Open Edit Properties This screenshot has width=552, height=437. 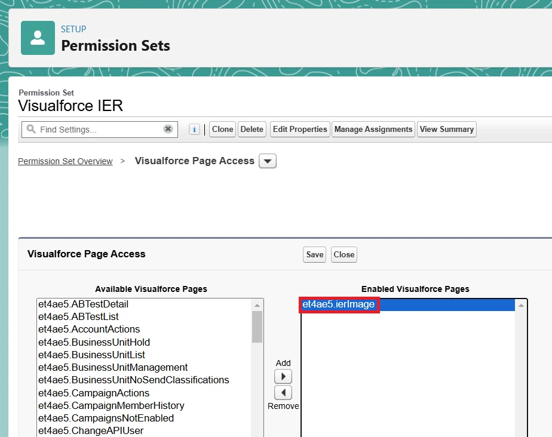pos(300,129)
